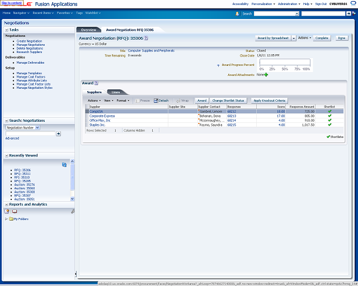Image resolution: width=358 pixels, height=286 pixels.
Task: Open the Favorites menu
Action: [65, 13]
